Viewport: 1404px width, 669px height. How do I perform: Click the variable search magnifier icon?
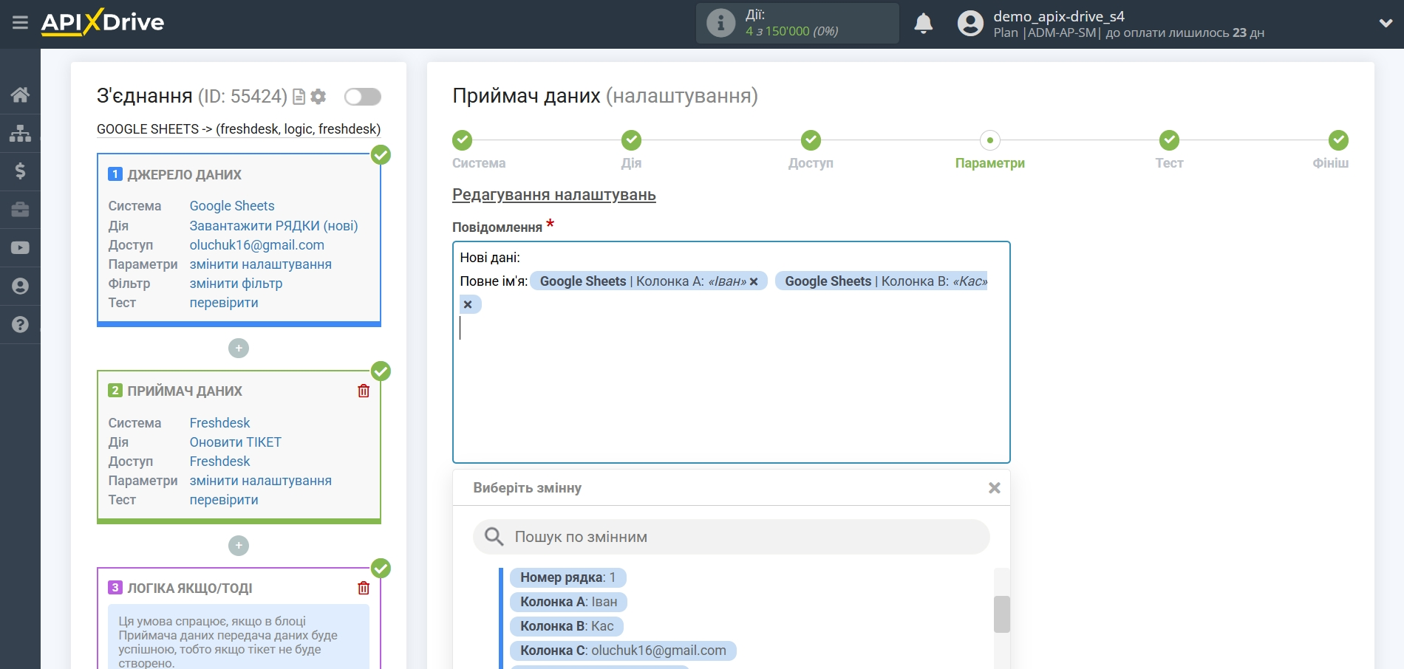click(494, 537)
